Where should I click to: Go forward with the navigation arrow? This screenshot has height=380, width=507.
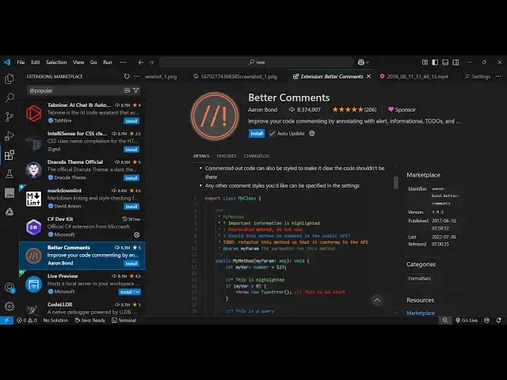(x=151, y=63)
